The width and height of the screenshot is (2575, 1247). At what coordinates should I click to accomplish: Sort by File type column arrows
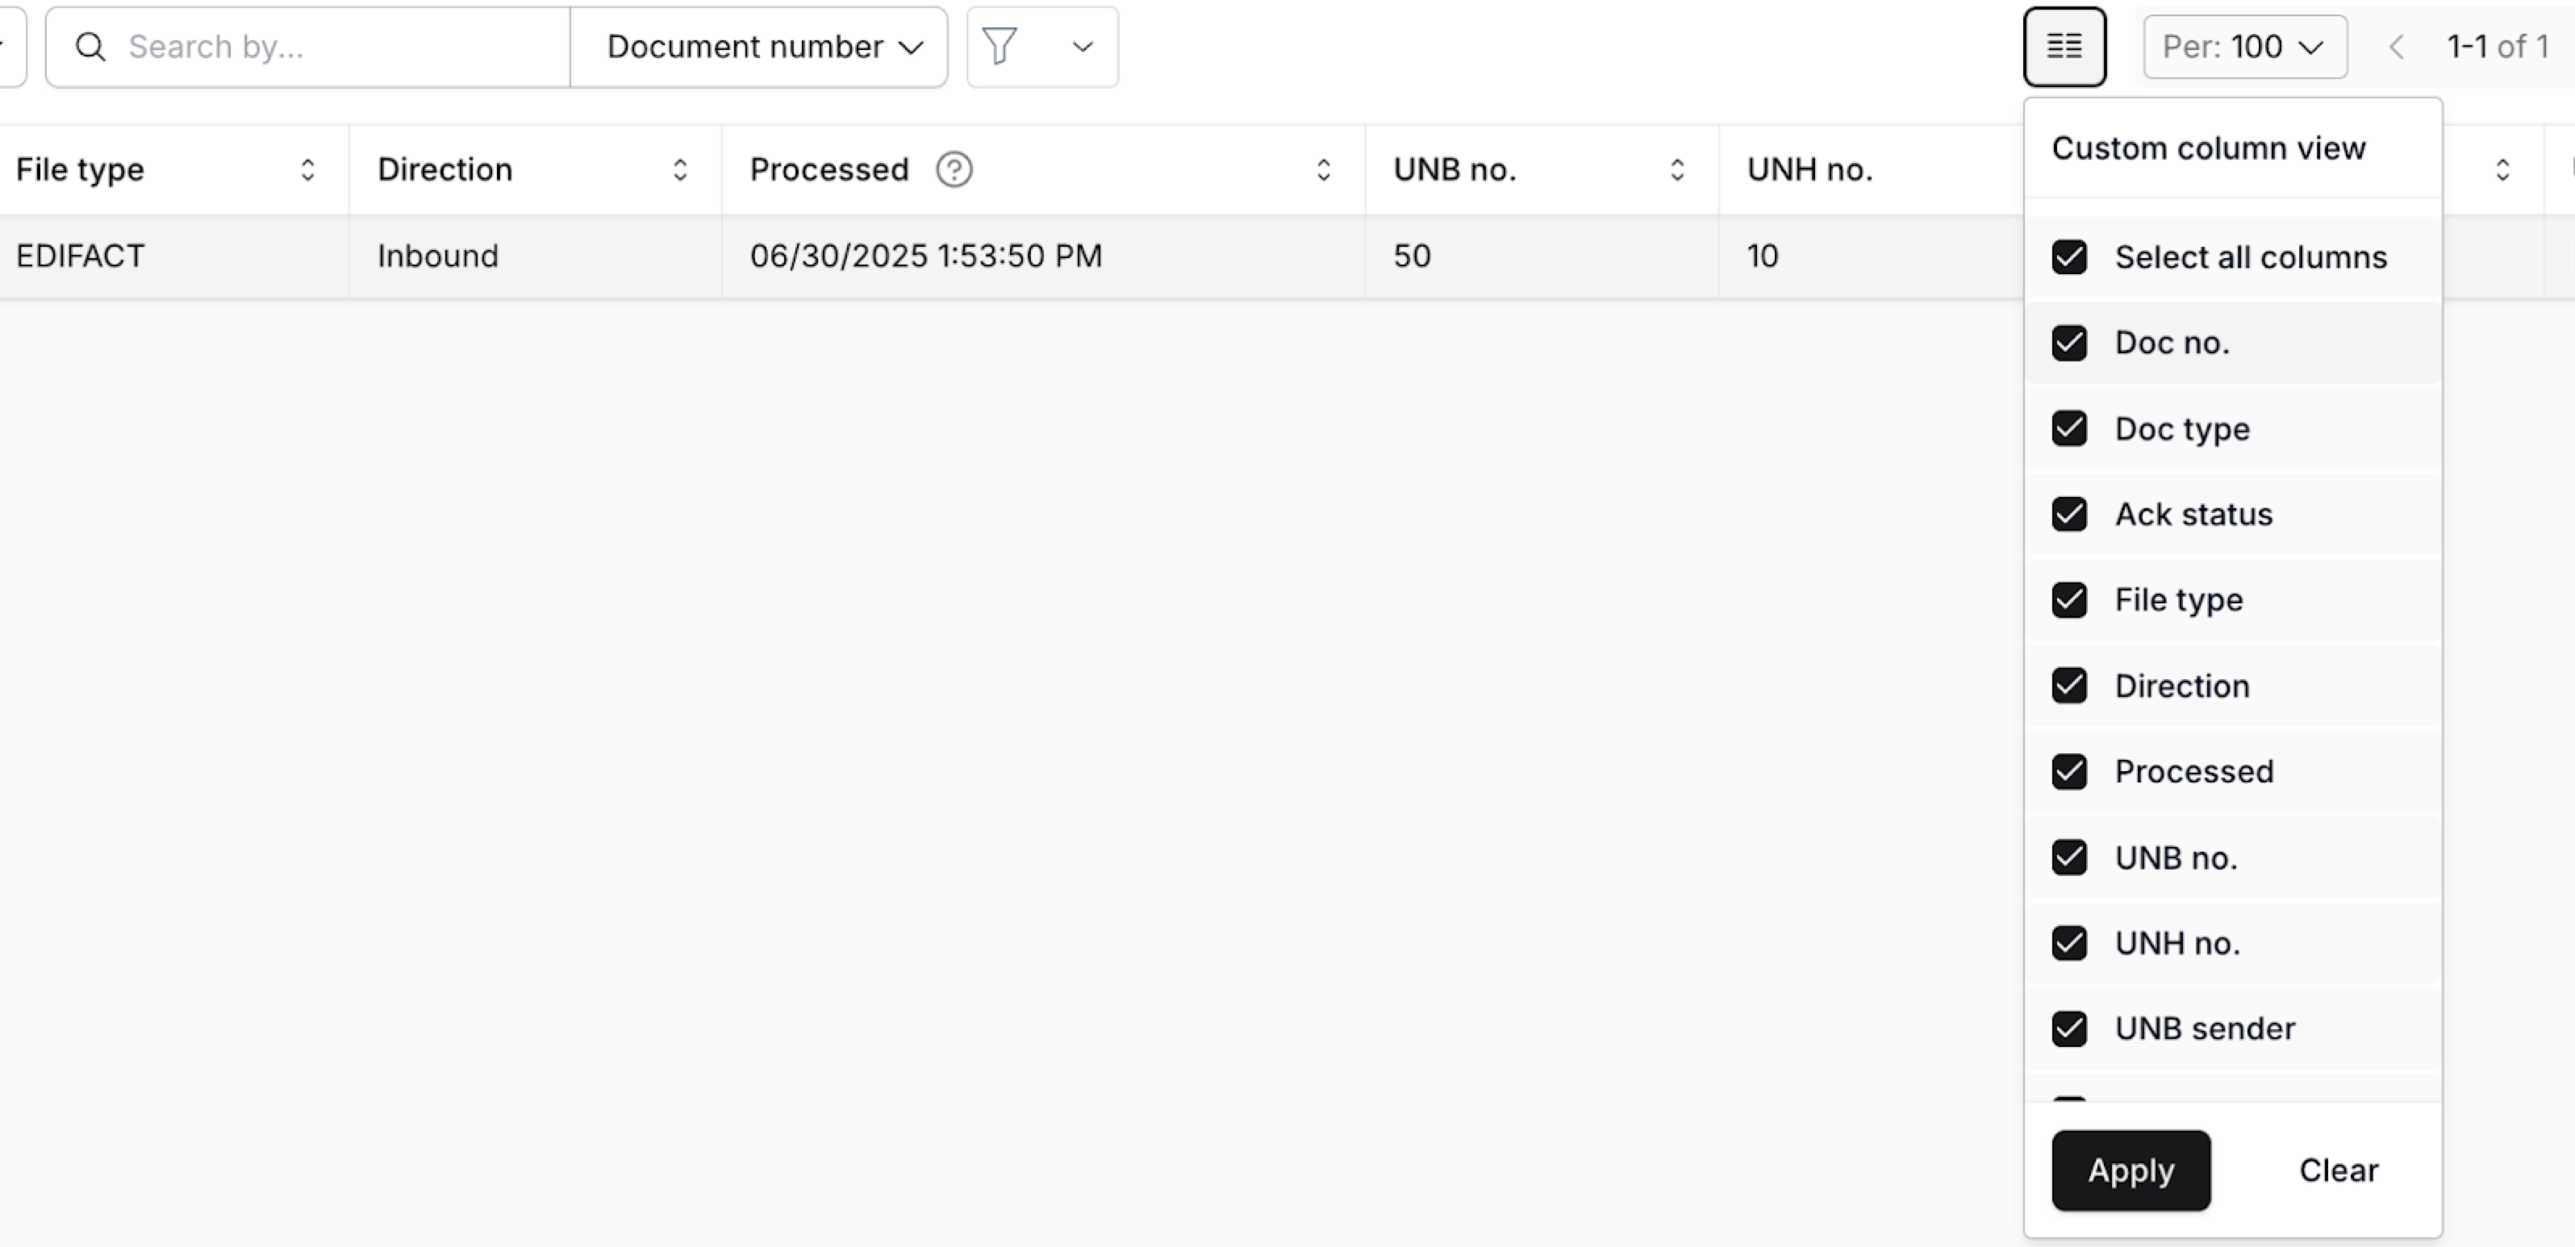tap(308, 170)
